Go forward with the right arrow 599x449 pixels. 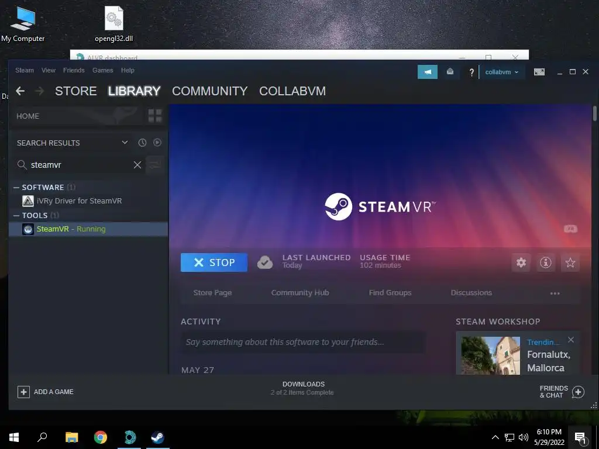click(39, 91)
